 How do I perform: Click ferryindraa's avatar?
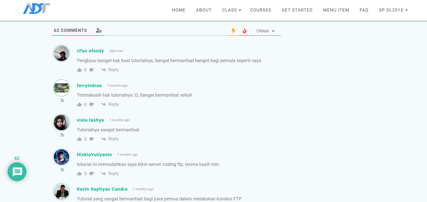coord(61,88)
